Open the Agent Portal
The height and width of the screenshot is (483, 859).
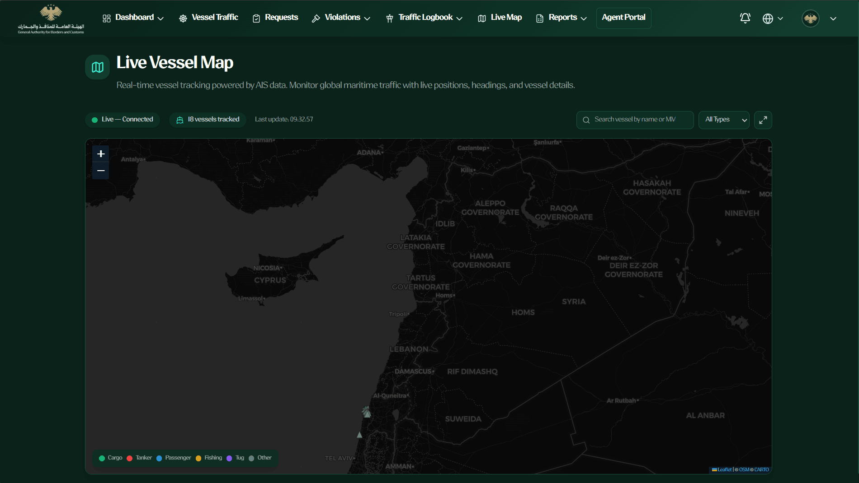pos(624,18)
